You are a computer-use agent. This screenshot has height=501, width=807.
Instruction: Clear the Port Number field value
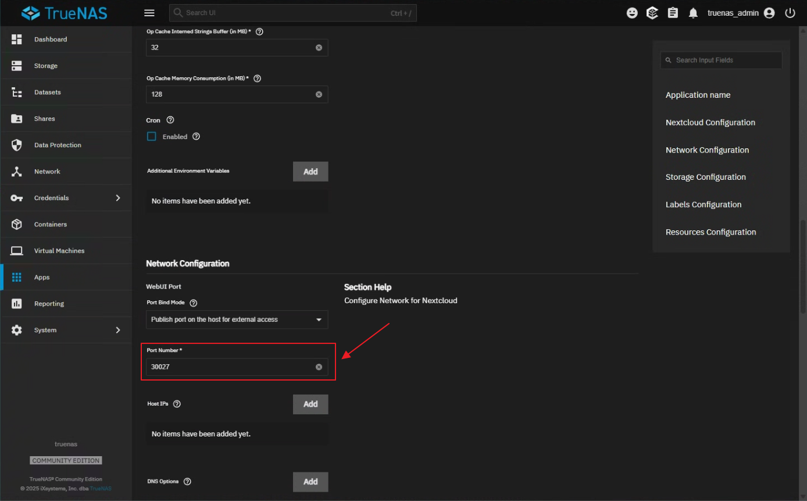point(319,367)
